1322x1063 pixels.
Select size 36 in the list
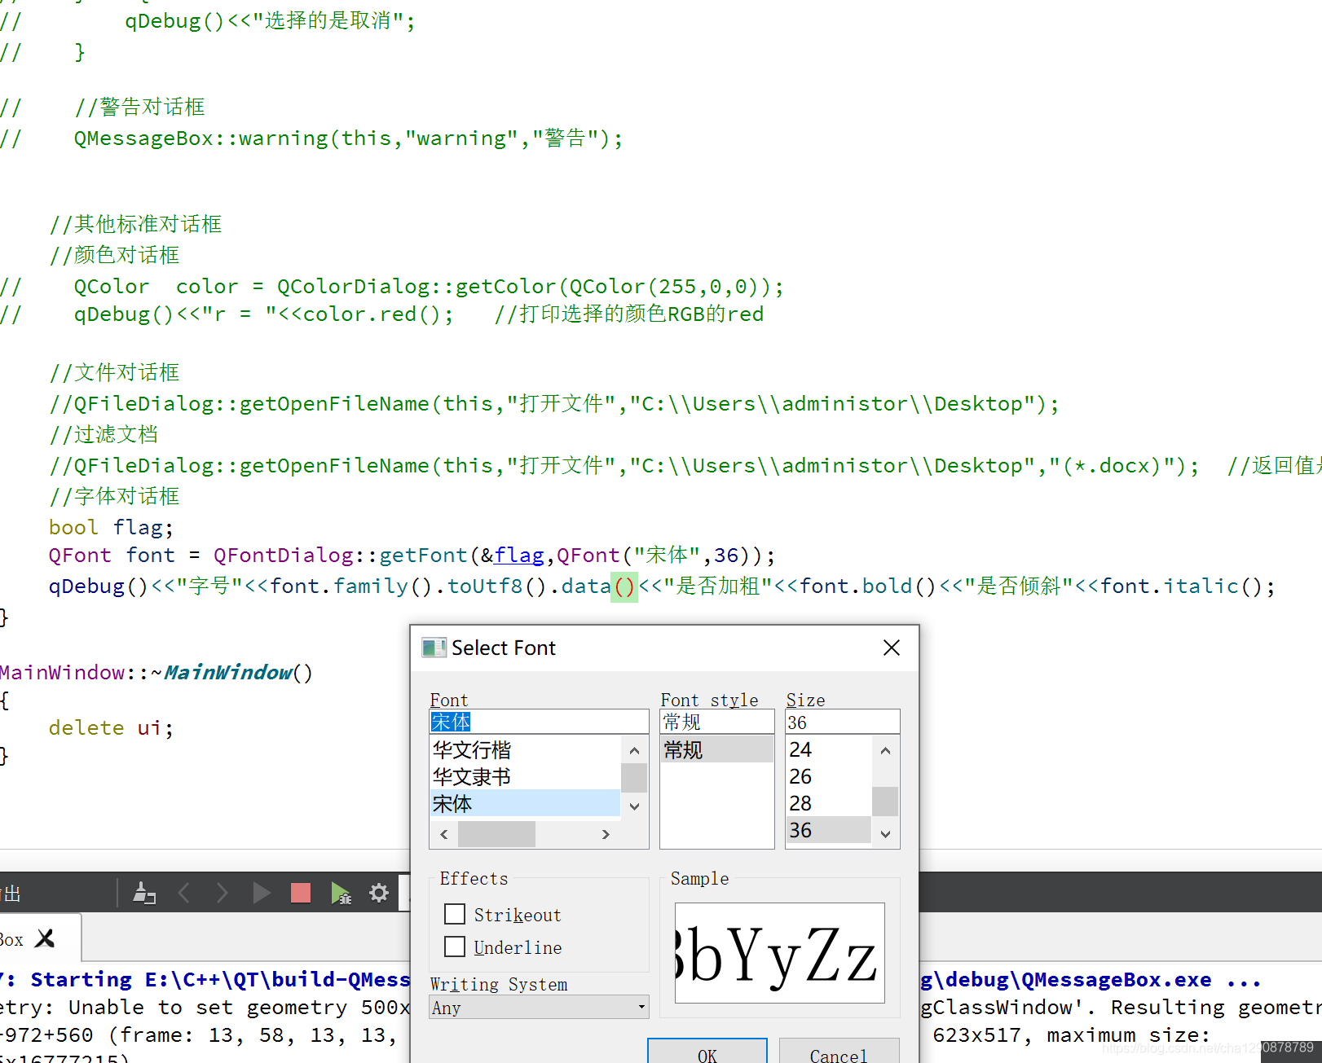point(829,830)
